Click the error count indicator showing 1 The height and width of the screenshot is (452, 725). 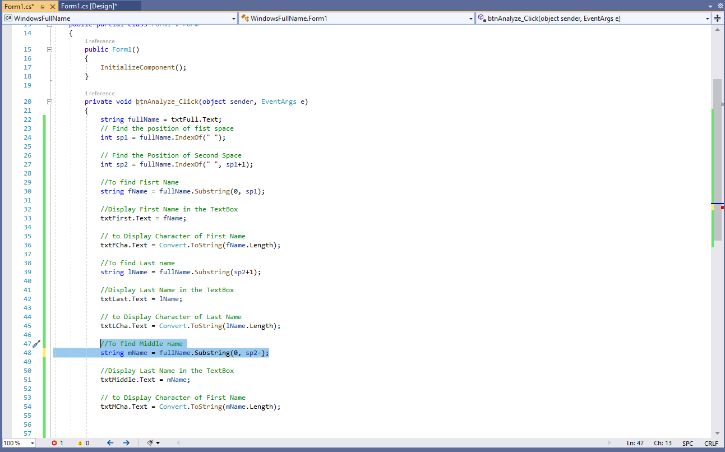coord(58,443)
